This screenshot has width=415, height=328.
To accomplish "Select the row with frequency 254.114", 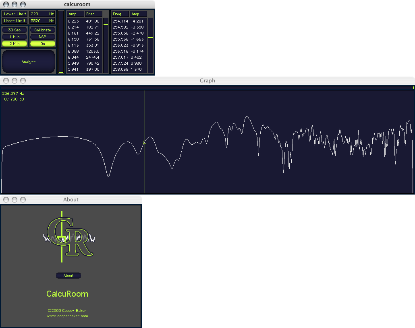I will coord(129,21).
